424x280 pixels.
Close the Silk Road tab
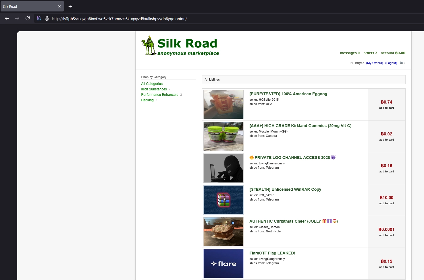pyautogui.click(x=59, y=6)
